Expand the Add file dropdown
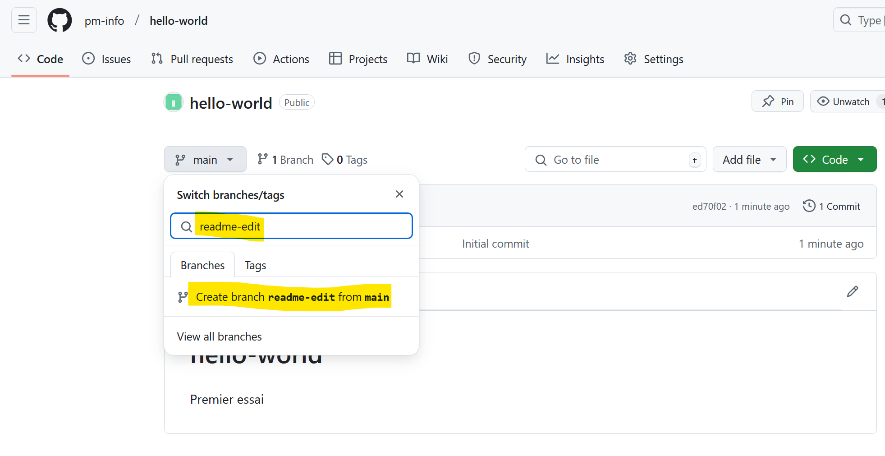The image size is (885, 456). [749, 160]
